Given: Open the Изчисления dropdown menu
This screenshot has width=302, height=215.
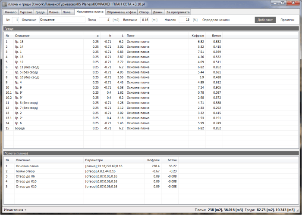Looking at the screenshot, I should tap(15, 210).
